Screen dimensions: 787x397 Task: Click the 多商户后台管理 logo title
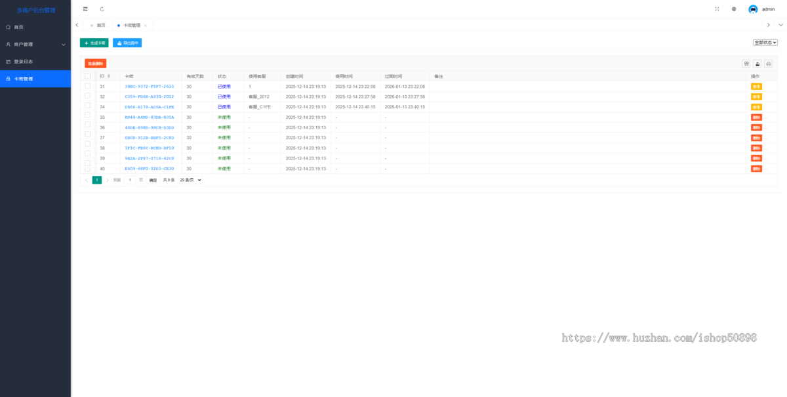(36, 10)
